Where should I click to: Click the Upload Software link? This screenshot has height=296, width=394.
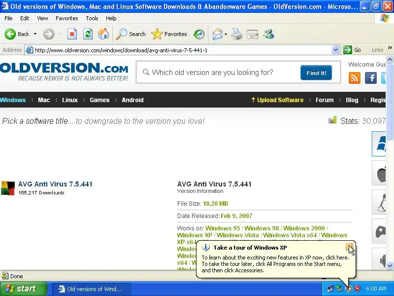click(277, 100)
